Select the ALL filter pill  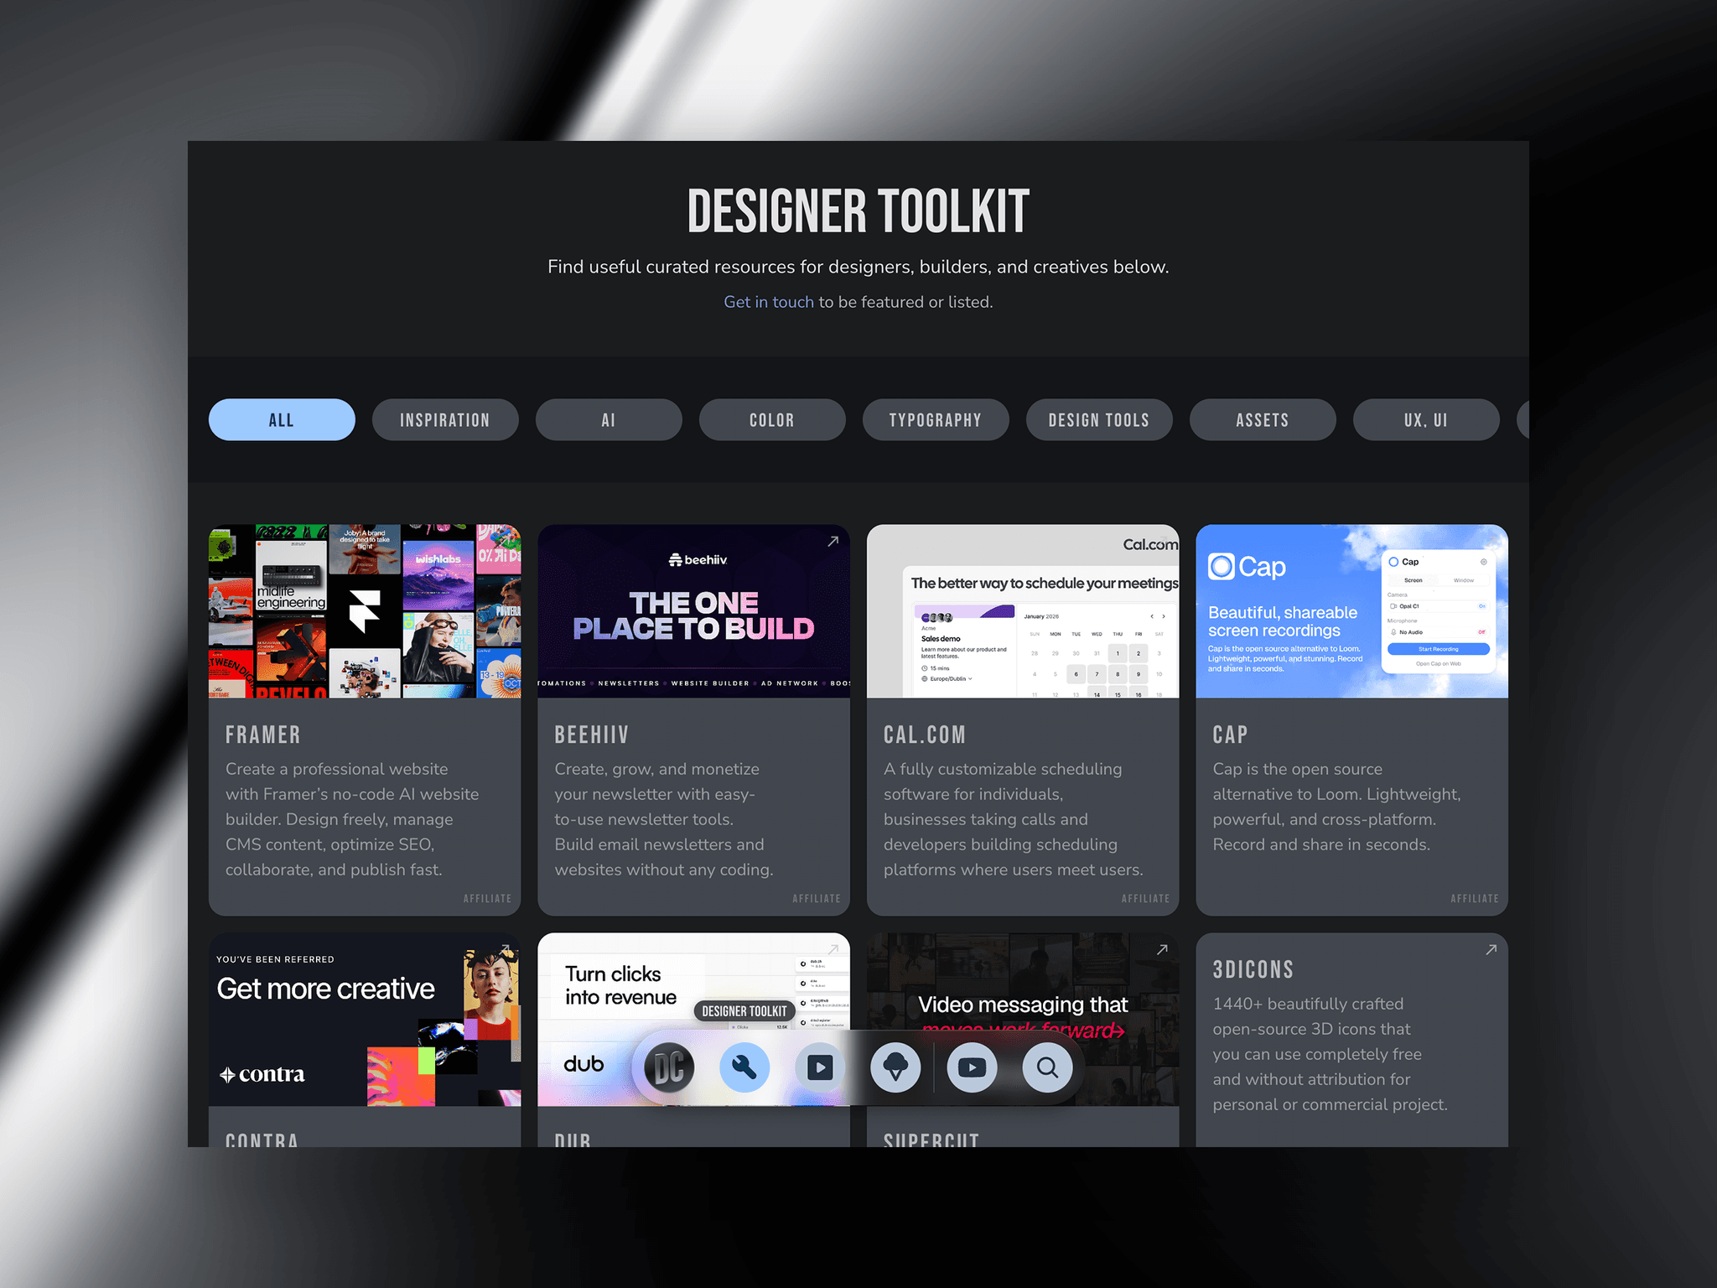(x=282, y=420)
